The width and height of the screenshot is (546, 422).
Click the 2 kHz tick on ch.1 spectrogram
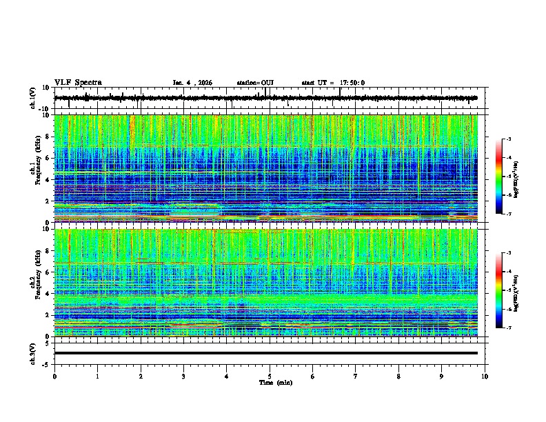[x=48, y=201]
